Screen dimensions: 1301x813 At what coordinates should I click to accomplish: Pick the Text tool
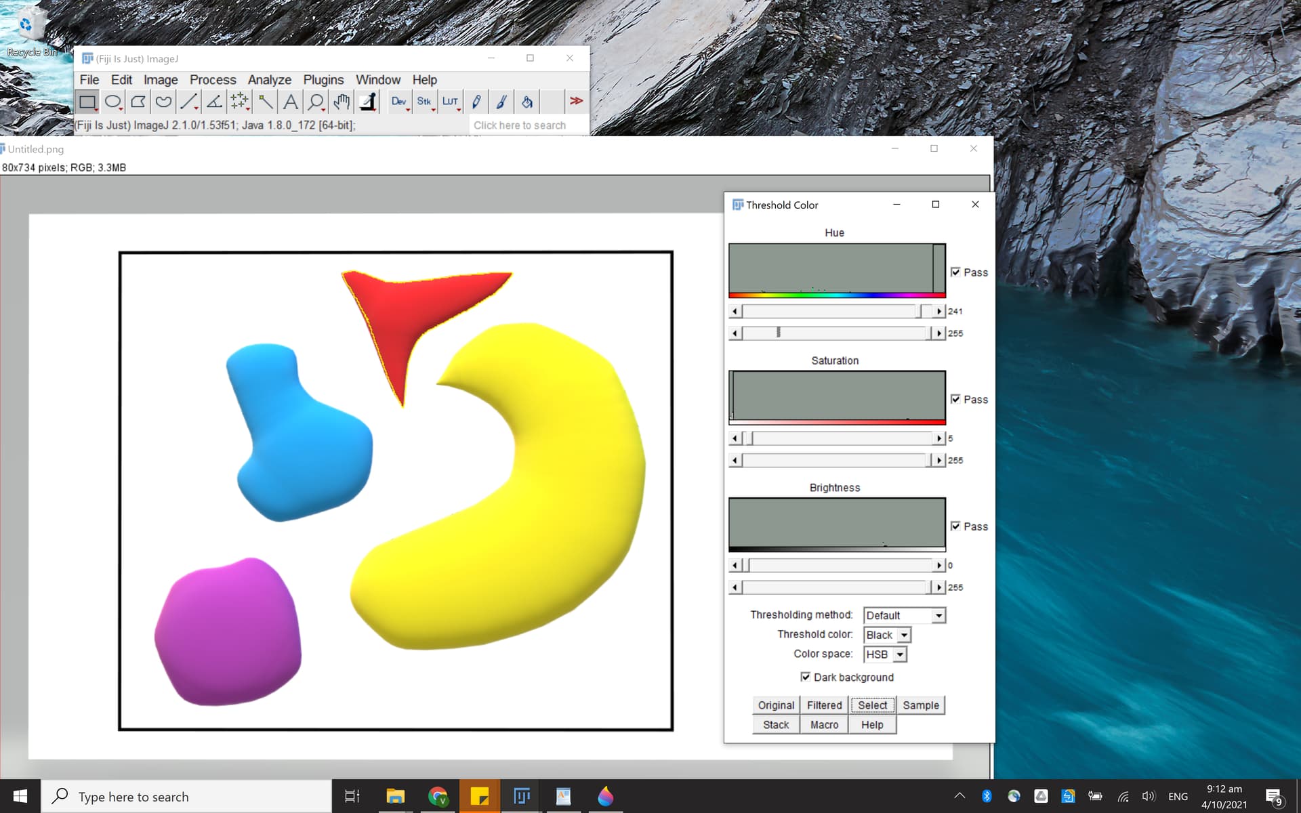(290, 102)
